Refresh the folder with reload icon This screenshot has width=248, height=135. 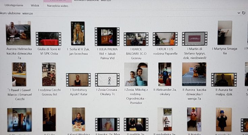244,13
